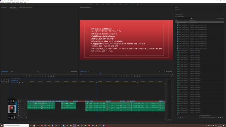The width and height of the screenshot is (226, 127).
Task: Go to In point in Program monitor
Action: pos(121,76)
